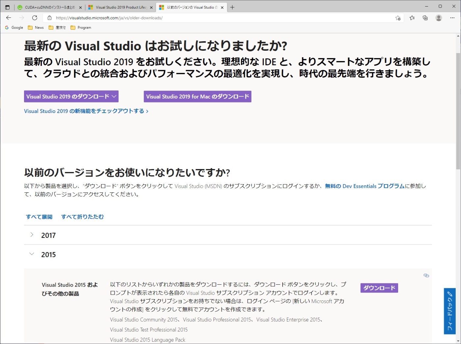Click the Visual Studio 2015 Language Pack text
Viewport: 461px width, 344px height.
click(148, 340)
